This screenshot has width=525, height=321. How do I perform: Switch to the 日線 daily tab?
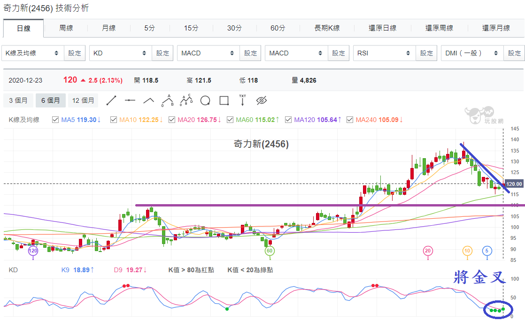tap(23, 29)
